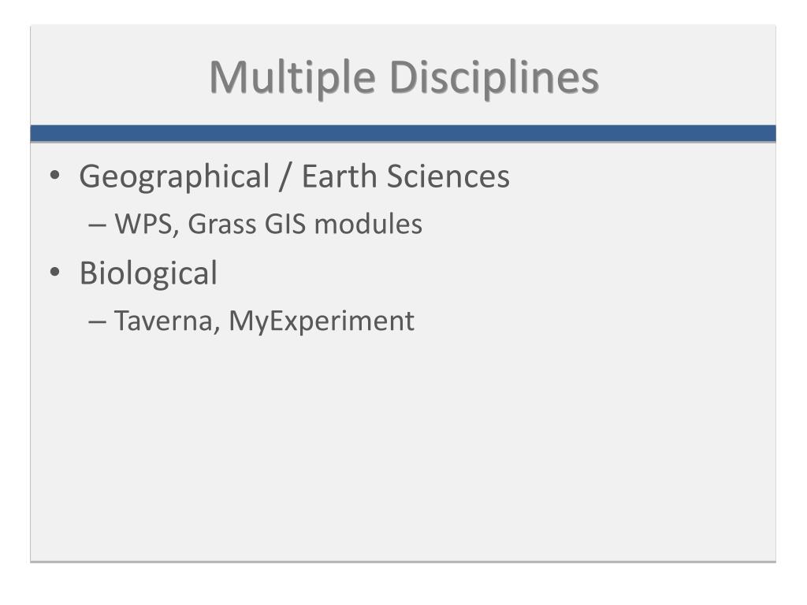The height and width of the screenshot is (605, 807).
Task: Click the word modules
Action: pos(369,225)
